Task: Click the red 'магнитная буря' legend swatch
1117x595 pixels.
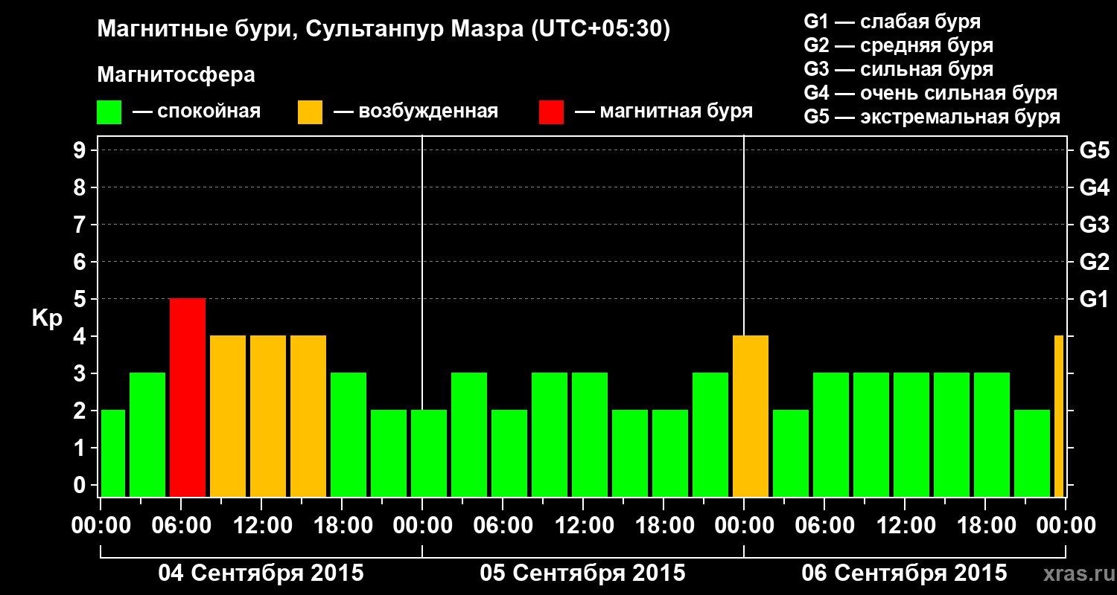Action: coord(551,112)
